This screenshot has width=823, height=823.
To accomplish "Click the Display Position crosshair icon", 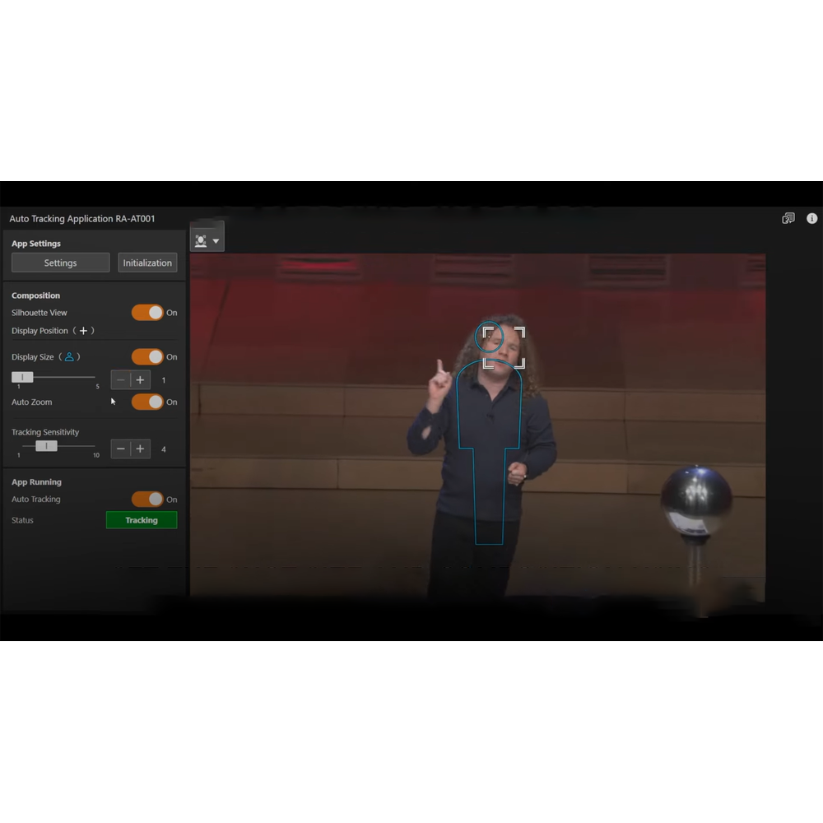I will coord(83,331).
